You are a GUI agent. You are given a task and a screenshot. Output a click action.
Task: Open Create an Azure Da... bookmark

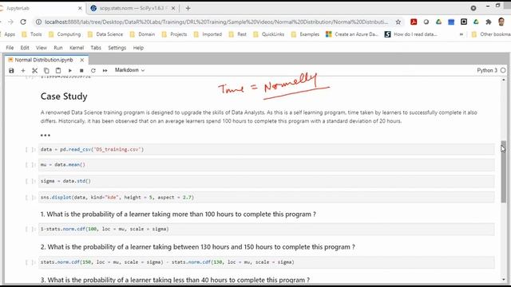[x=352, y=34]
